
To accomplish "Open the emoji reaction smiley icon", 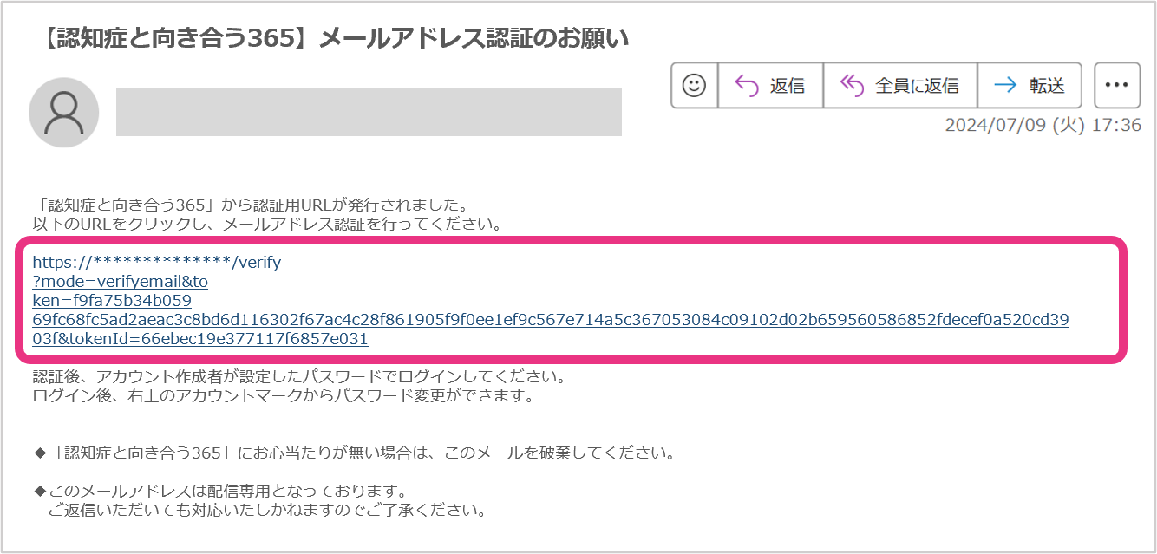I will point(695,85).
